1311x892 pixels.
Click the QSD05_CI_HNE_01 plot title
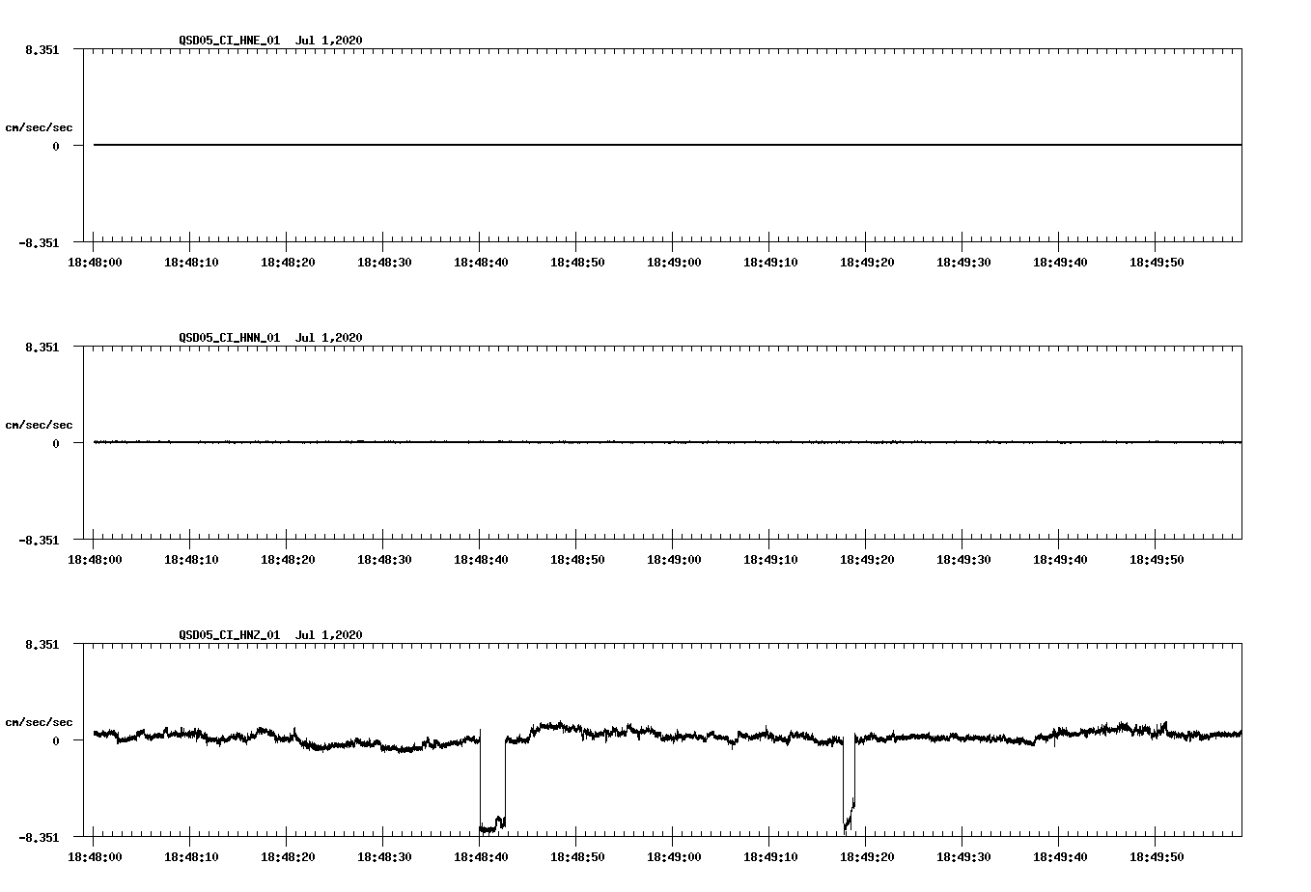pos(270,41)
